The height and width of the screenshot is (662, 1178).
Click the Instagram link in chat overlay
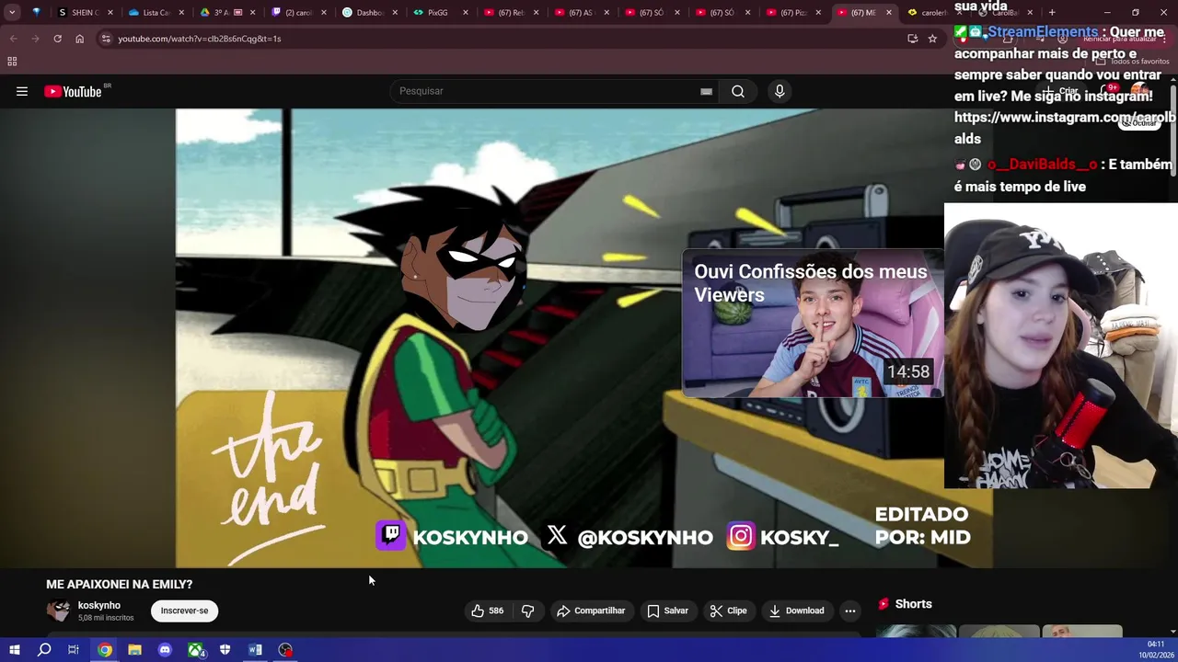coord(1065,128)
